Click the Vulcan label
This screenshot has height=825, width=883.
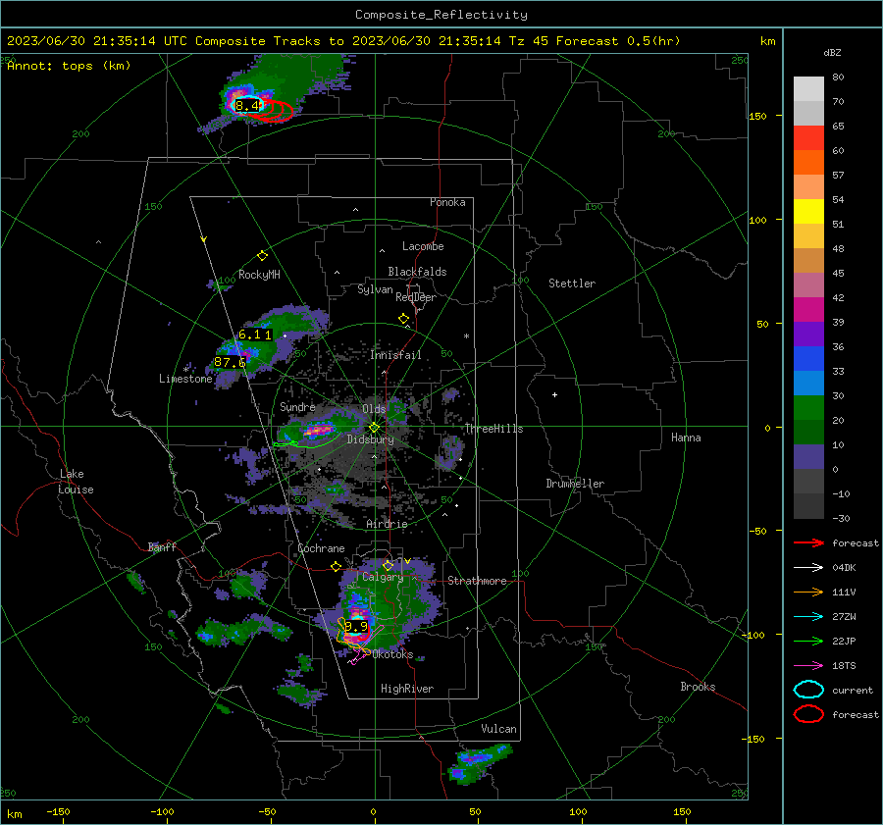point(498,729)
